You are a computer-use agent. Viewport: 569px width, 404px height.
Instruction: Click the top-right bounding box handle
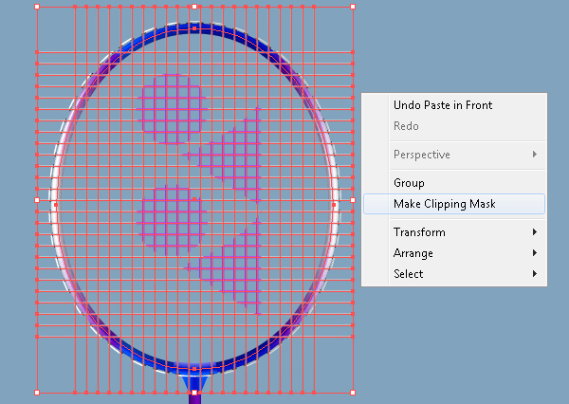[353, 7]
